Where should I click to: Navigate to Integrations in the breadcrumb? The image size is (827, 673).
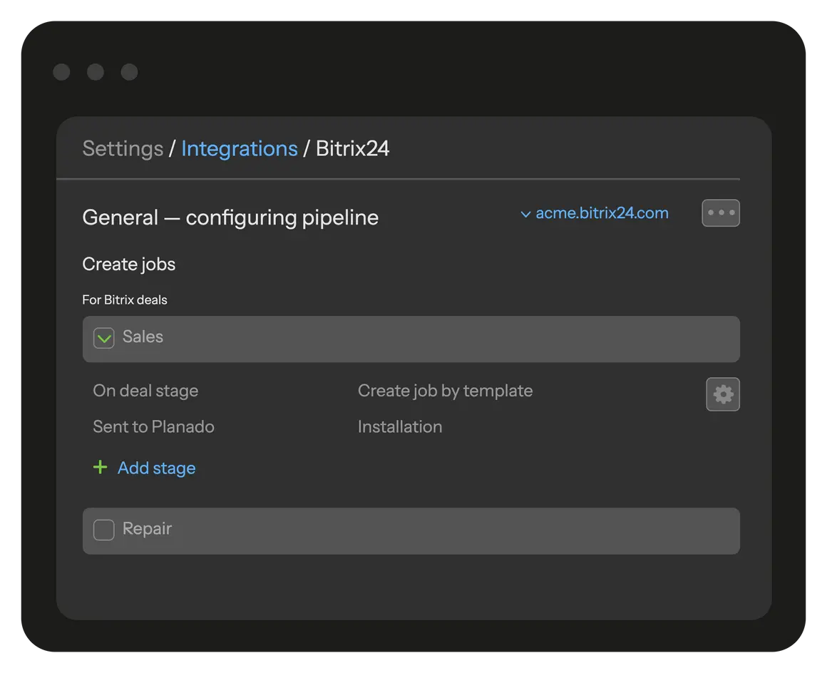pyautogui.click(x=239, y=148)
